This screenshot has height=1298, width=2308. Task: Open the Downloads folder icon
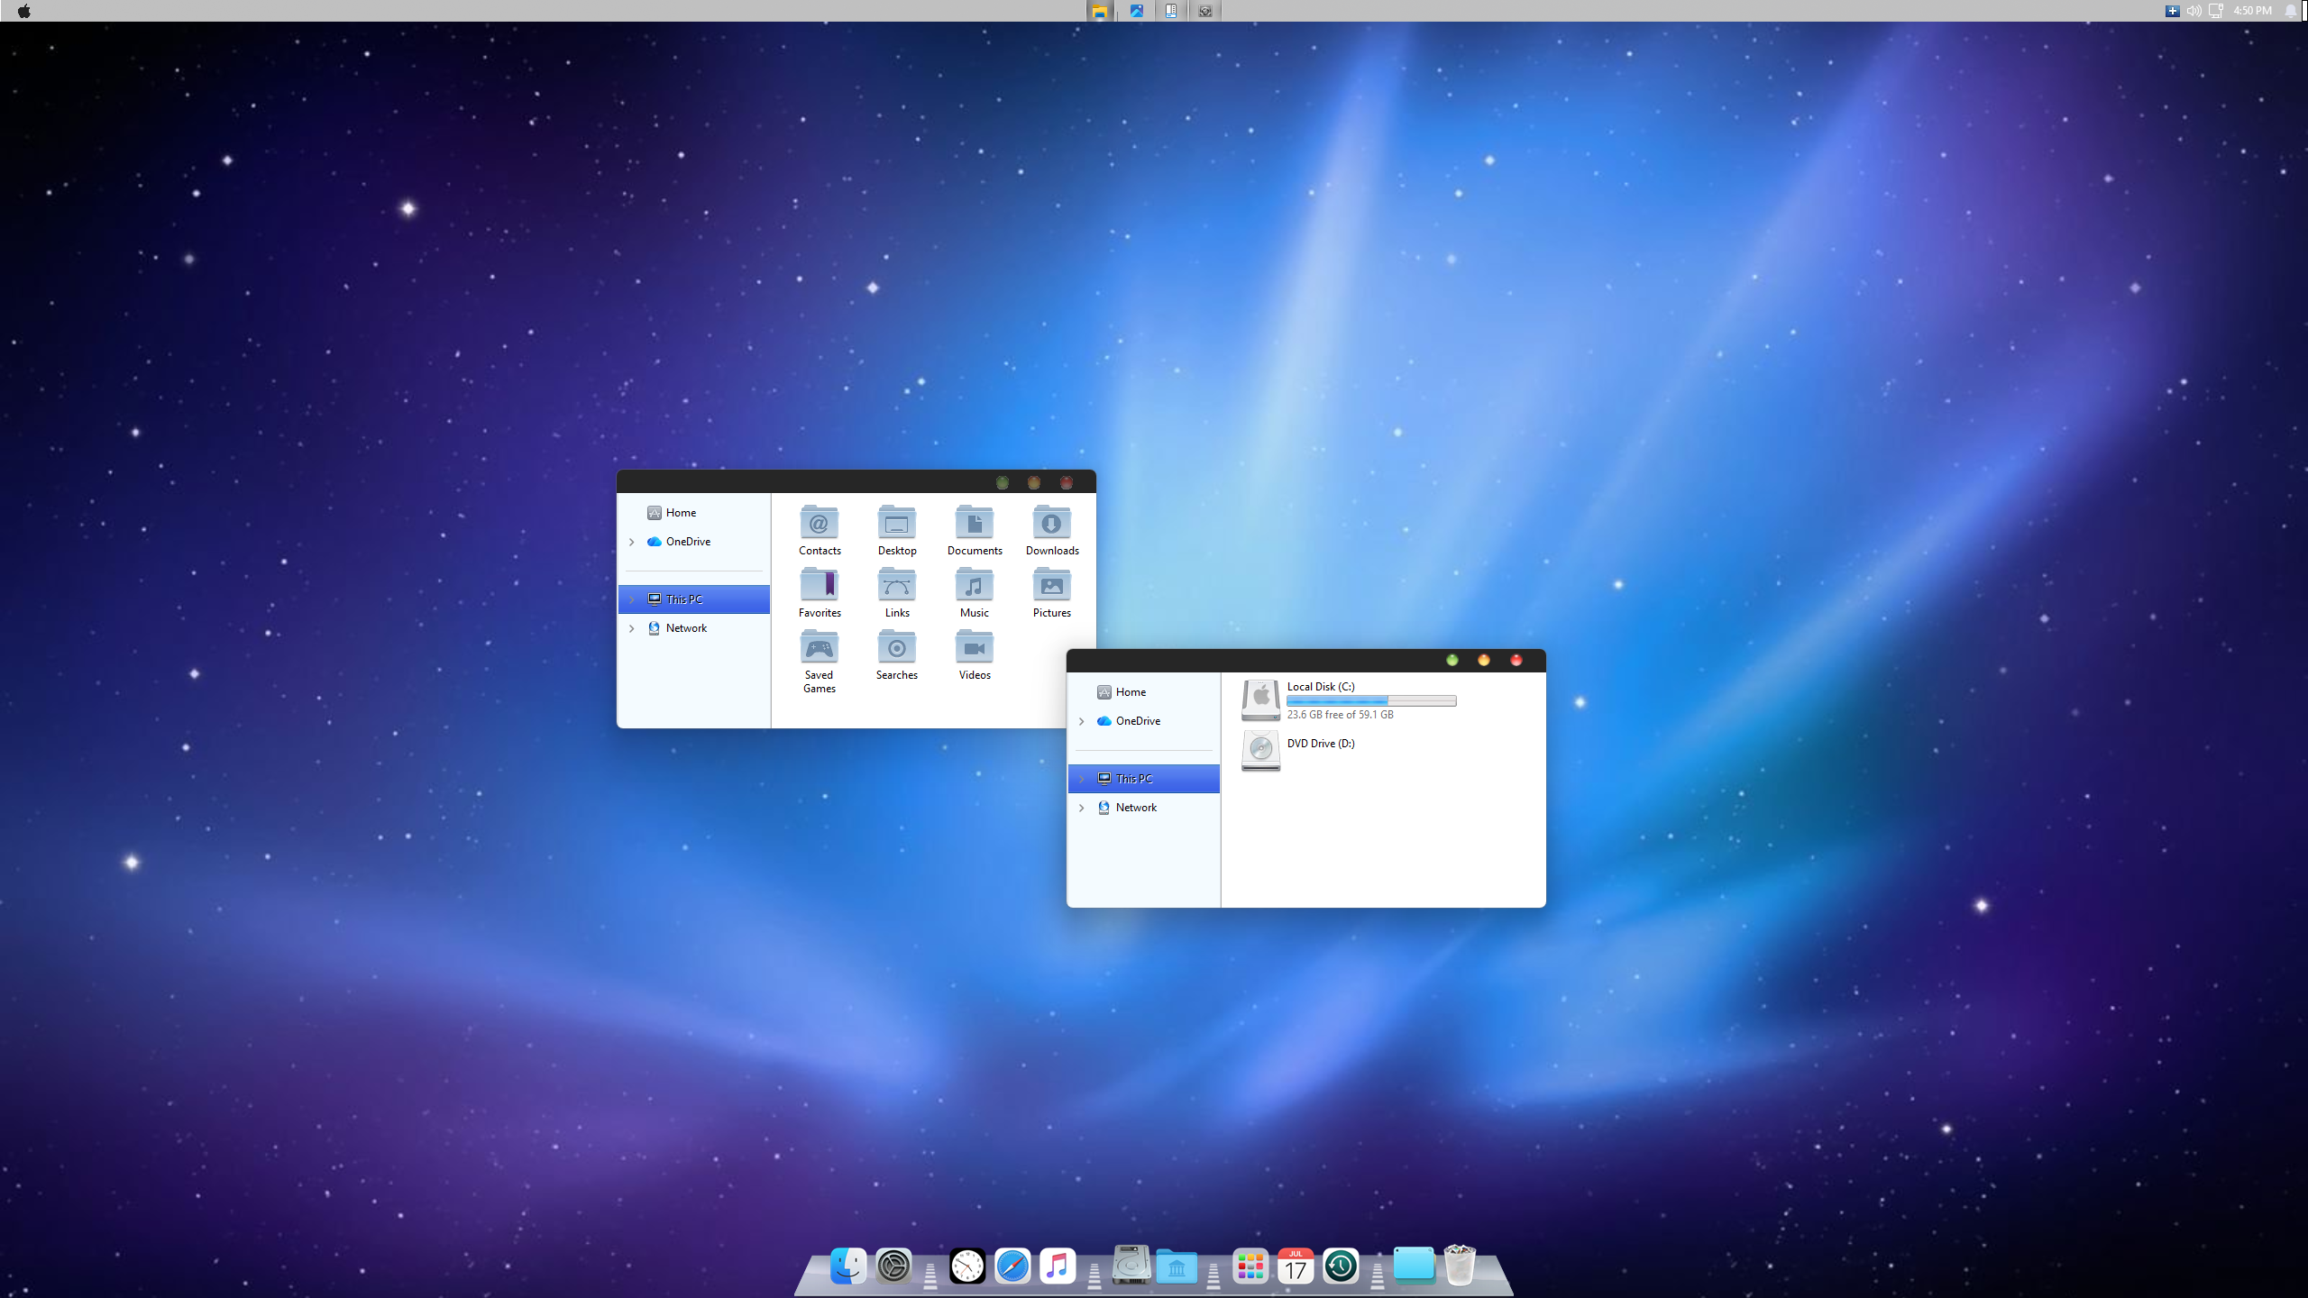1051,525
